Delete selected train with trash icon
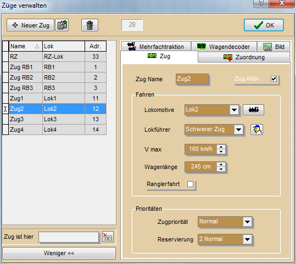Viewport: 296px width, 264px height. click(x=90, y=25)
